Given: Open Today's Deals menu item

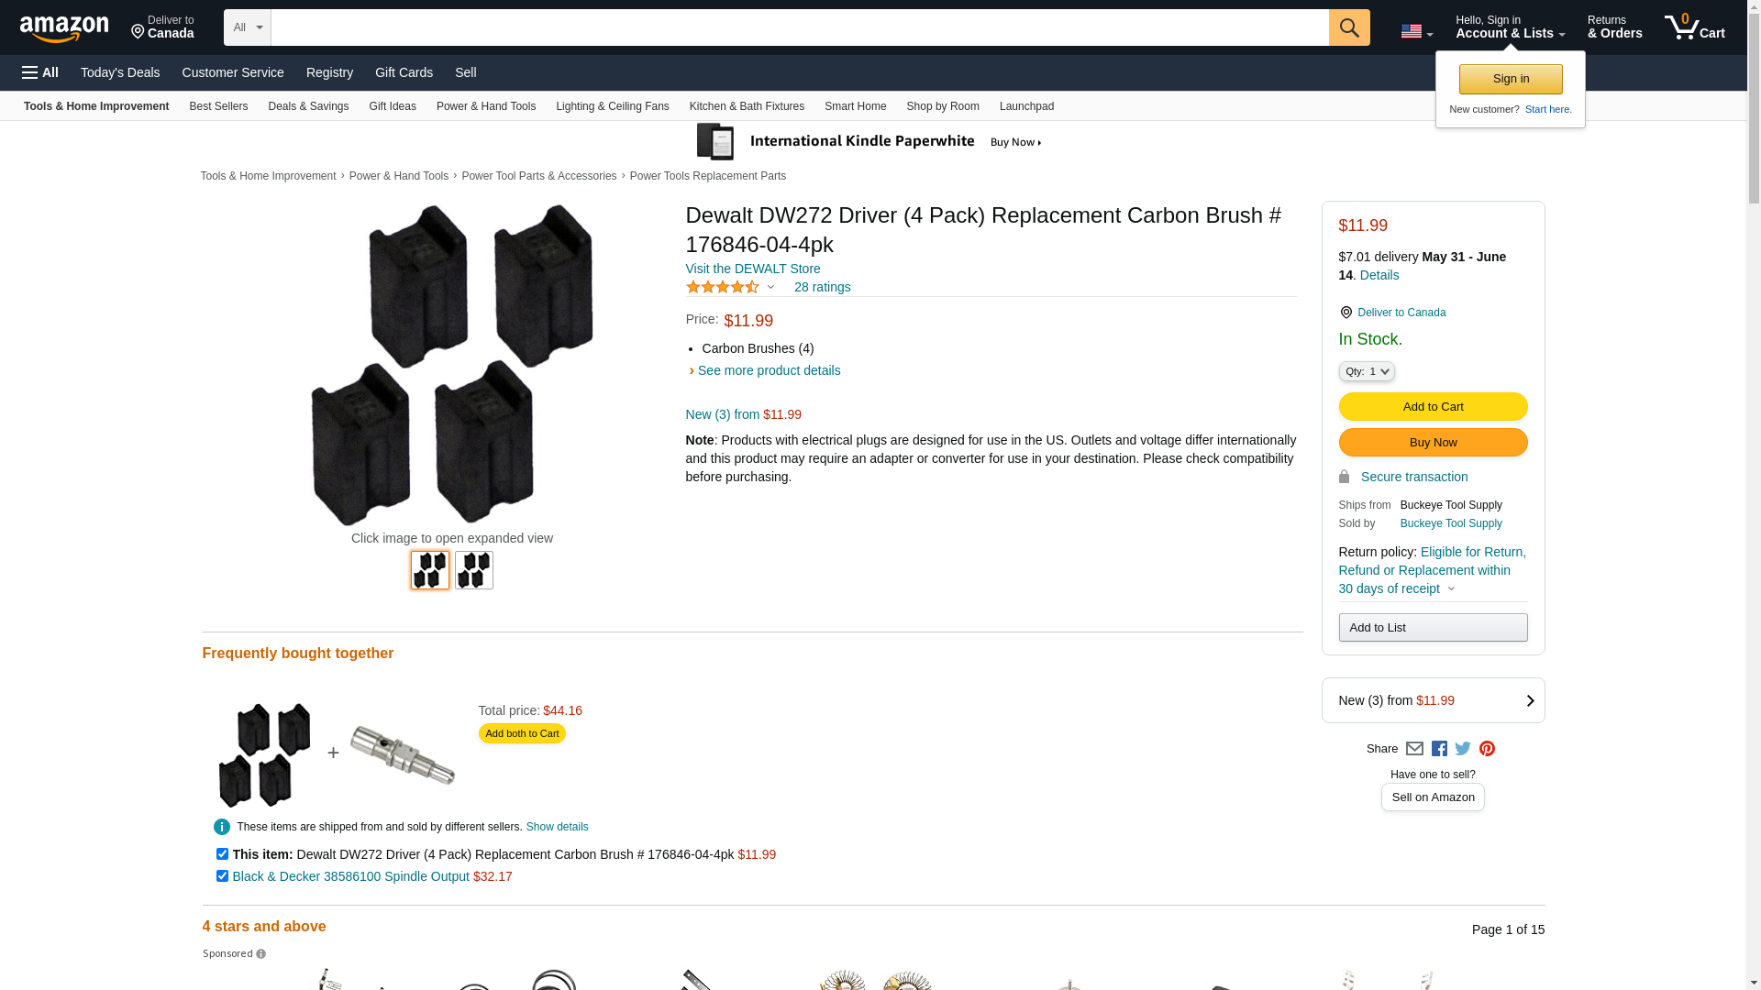Looking at the screenshot, I should point(120,72).
